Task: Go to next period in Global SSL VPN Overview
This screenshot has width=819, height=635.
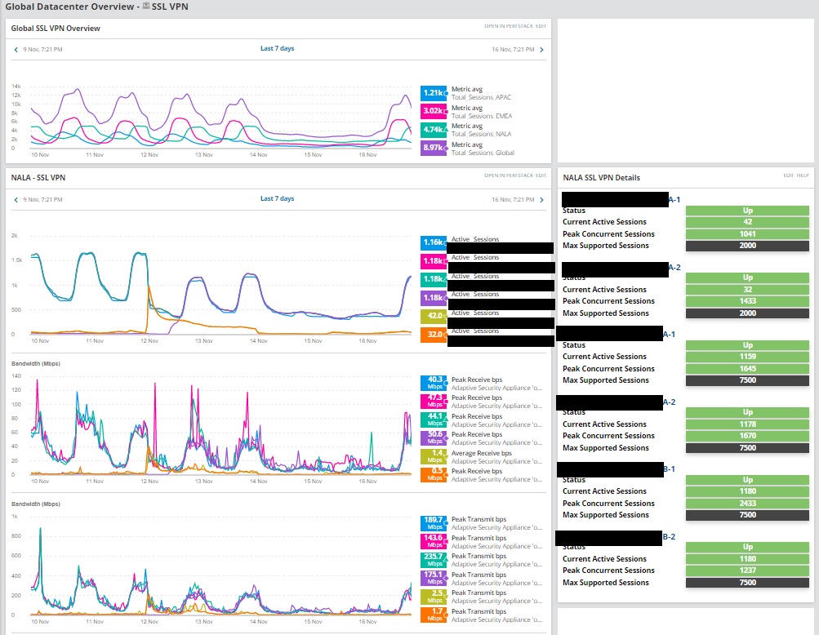Action: tap(541, 50)
